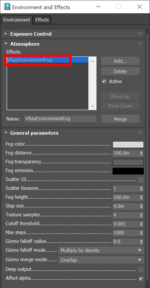Screen dimensions: 150x288
Task: Click the Texture samples value field
Action: 126,215
